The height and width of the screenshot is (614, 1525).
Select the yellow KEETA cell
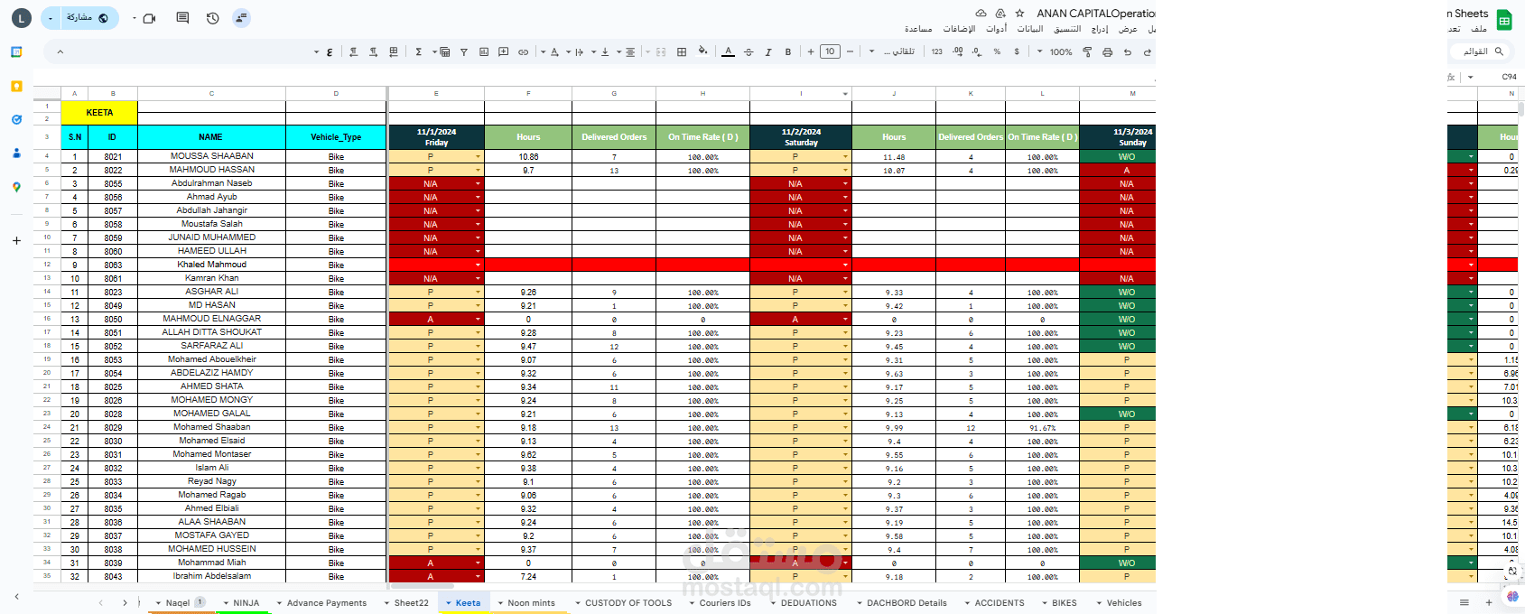pyautogui.click(x=99, y=113)
